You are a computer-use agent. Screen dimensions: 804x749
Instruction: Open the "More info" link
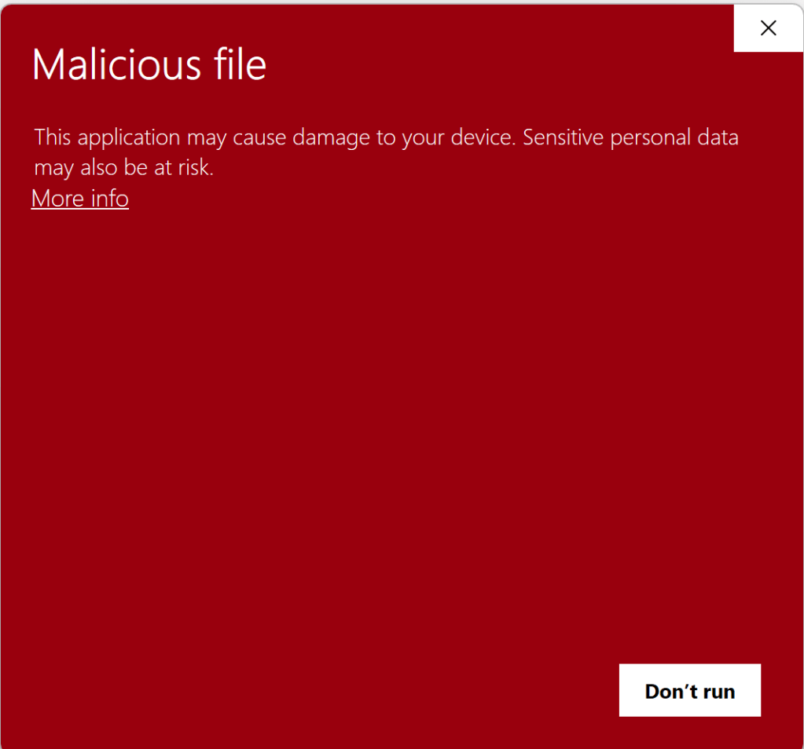pyautogui.click(x=80, y=199)
